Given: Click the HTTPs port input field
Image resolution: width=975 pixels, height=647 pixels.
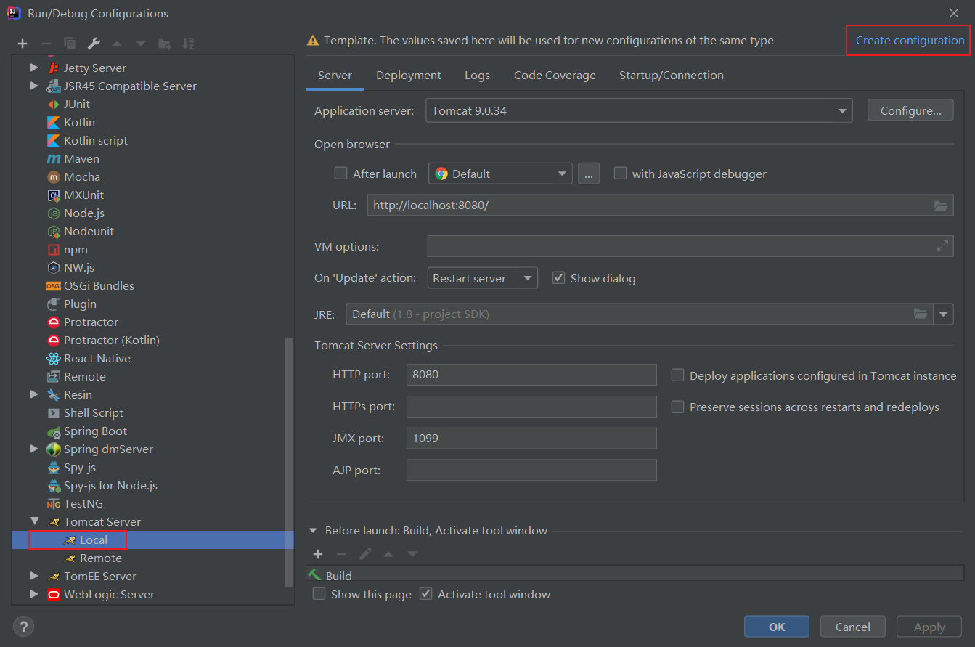Looking at the screenshot, I should [531, 407].
